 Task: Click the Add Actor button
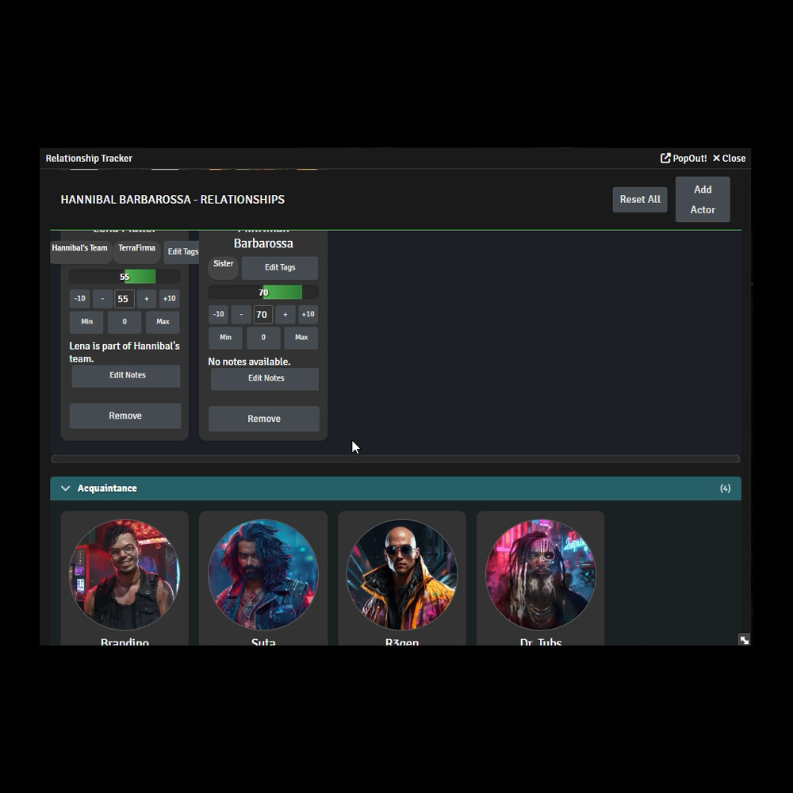[x=703, y=199]
